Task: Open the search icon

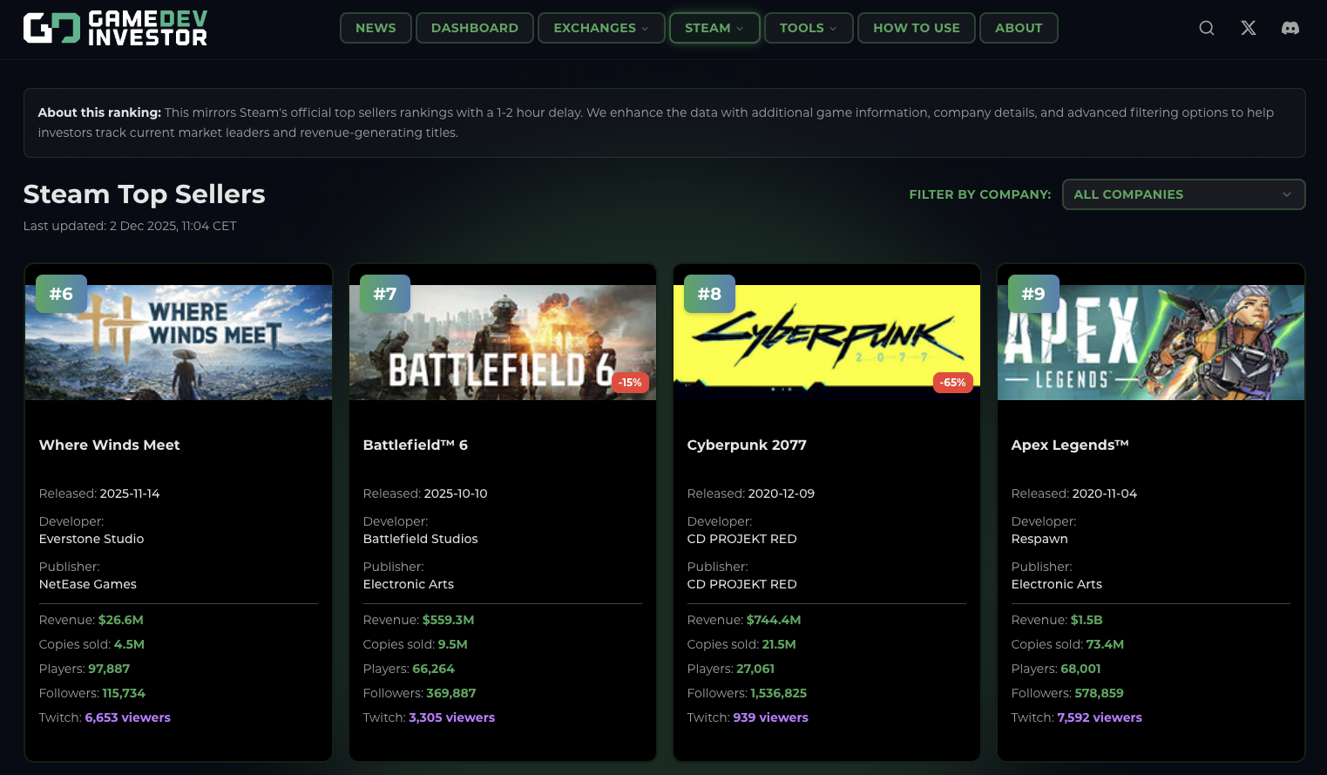Action: [x=1206, y=27]
